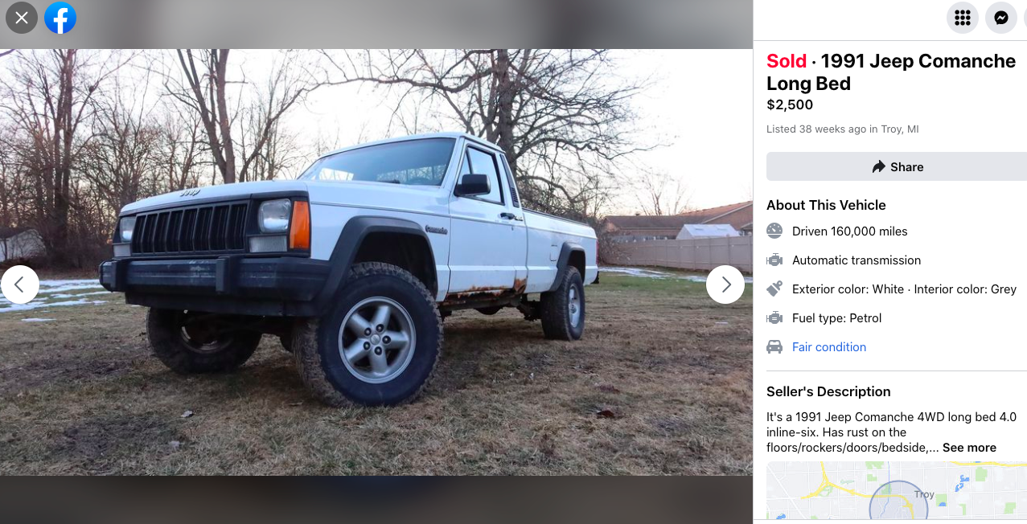Click the white Jeep Comanche photo

coord(376,262)
